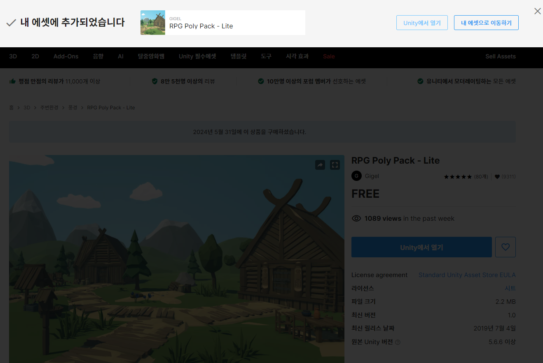Click 'Unity에서 열기' button in notification banner

422,23
